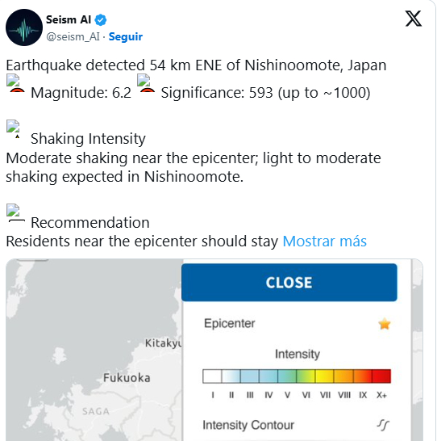The width and height of the screenshot is (437, 441).
Task: Click Fukuoka label on the map
Action: [127, 378]
